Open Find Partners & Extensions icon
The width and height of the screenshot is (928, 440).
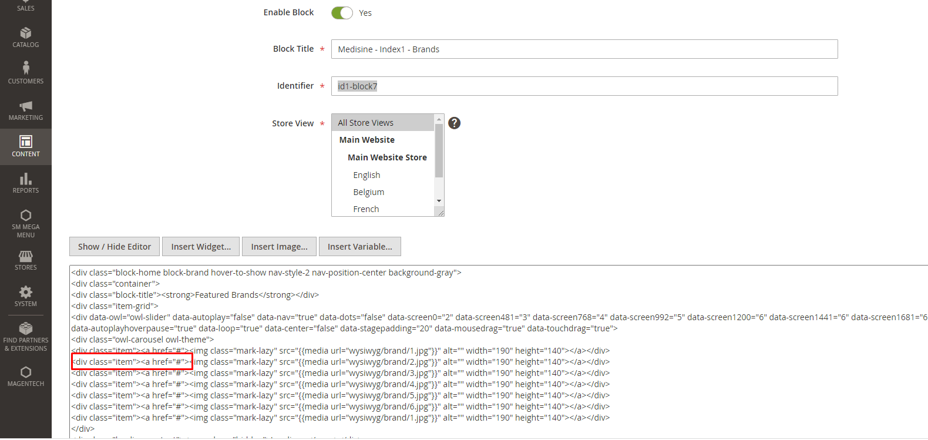(26, 328)
